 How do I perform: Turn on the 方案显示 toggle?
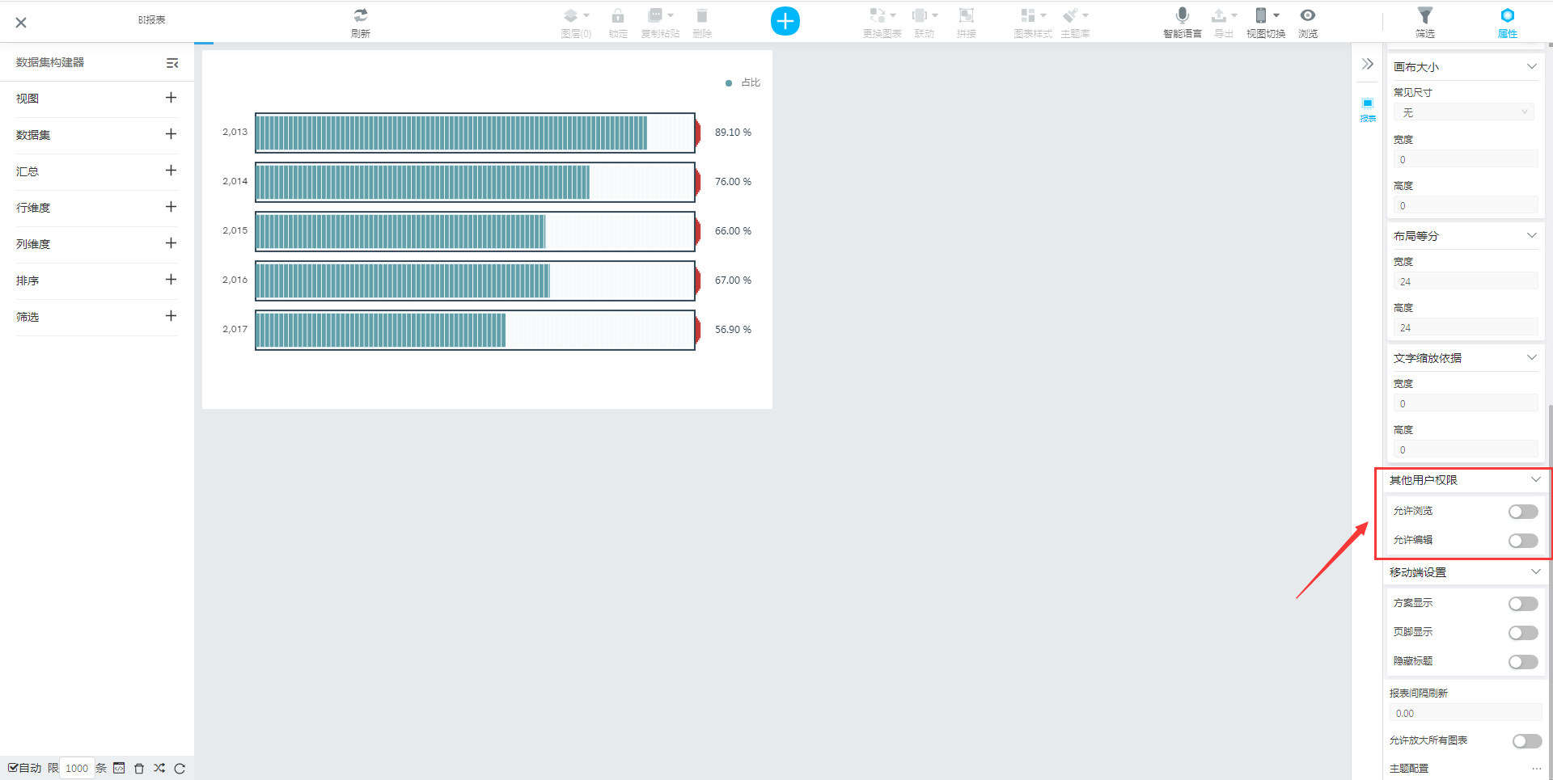coord(1523,604)
